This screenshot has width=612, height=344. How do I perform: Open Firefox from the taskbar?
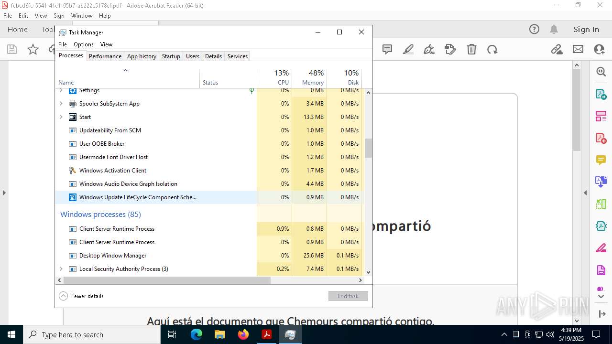click(x=243, y=334)
